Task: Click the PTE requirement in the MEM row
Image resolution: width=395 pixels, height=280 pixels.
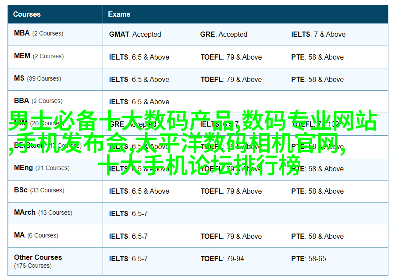Action: coord(317,57)
